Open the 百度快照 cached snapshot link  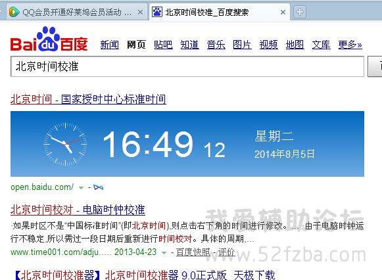pos(193,252)
